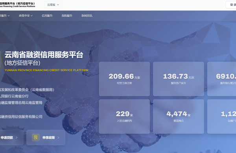This screenshot has height=153, width=236.
Task: Click the platform logo title text
Action: (x=17, y=5)
